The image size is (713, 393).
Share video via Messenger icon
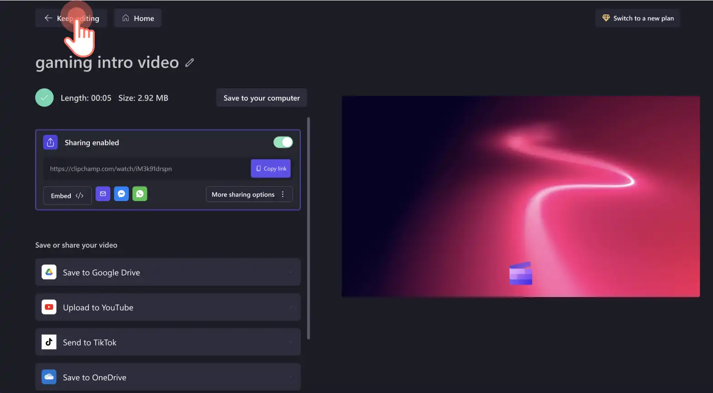tap(121, 194)
